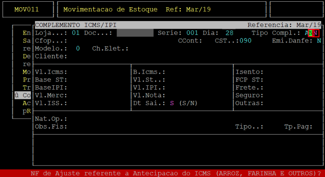Choose the Sa entry in side menu
The width and height of the screenshot is (325, 177).
click(27, 41)
